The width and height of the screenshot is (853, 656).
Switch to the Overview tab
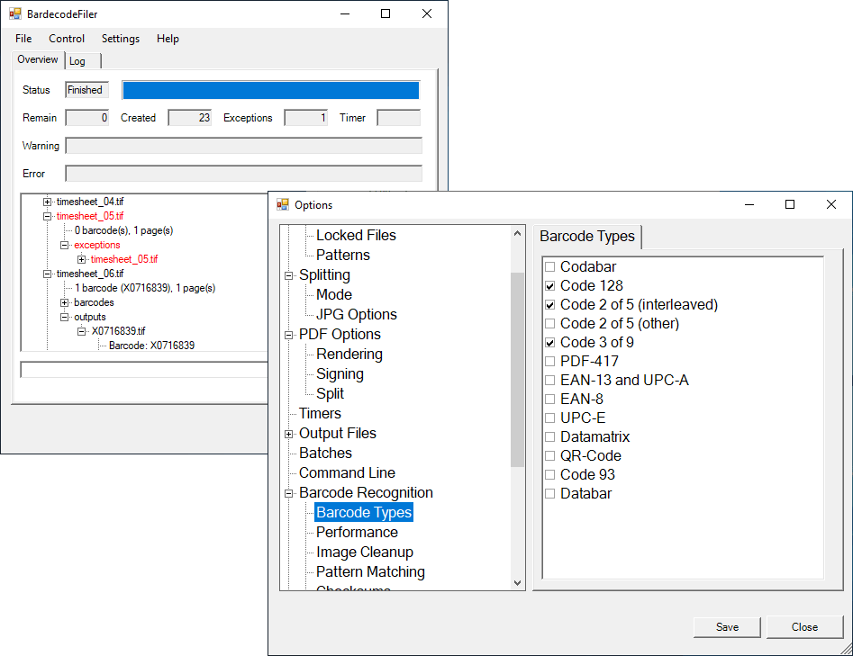click(38, 59)
